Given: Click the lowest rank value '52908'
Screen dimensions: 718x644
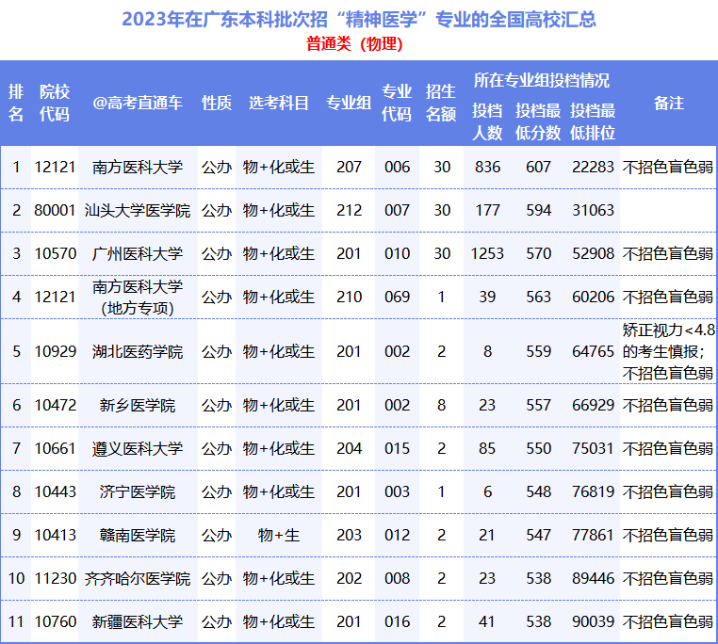Looking at the screenshot, I should pos(593,253).
